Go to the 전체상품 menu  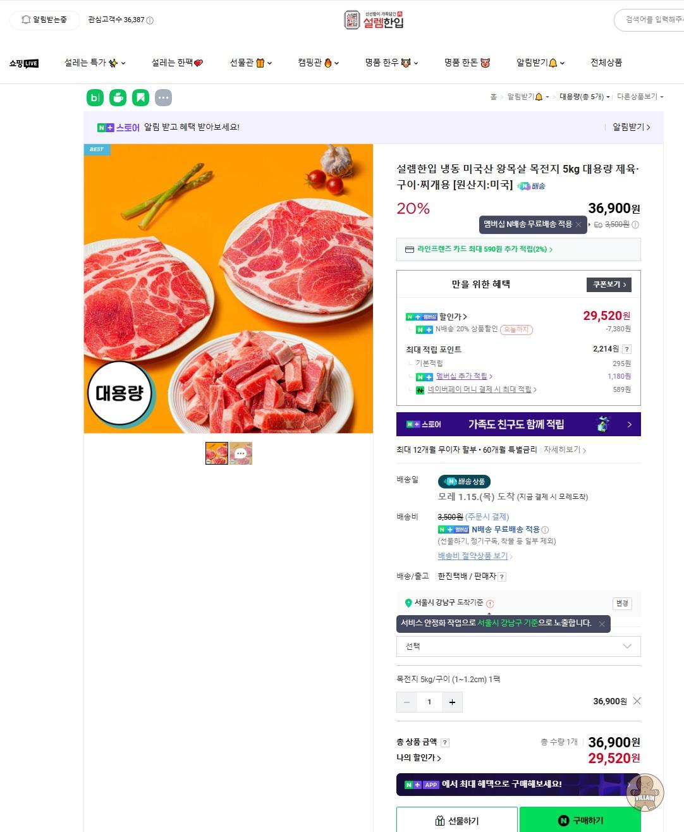(606, 63)
